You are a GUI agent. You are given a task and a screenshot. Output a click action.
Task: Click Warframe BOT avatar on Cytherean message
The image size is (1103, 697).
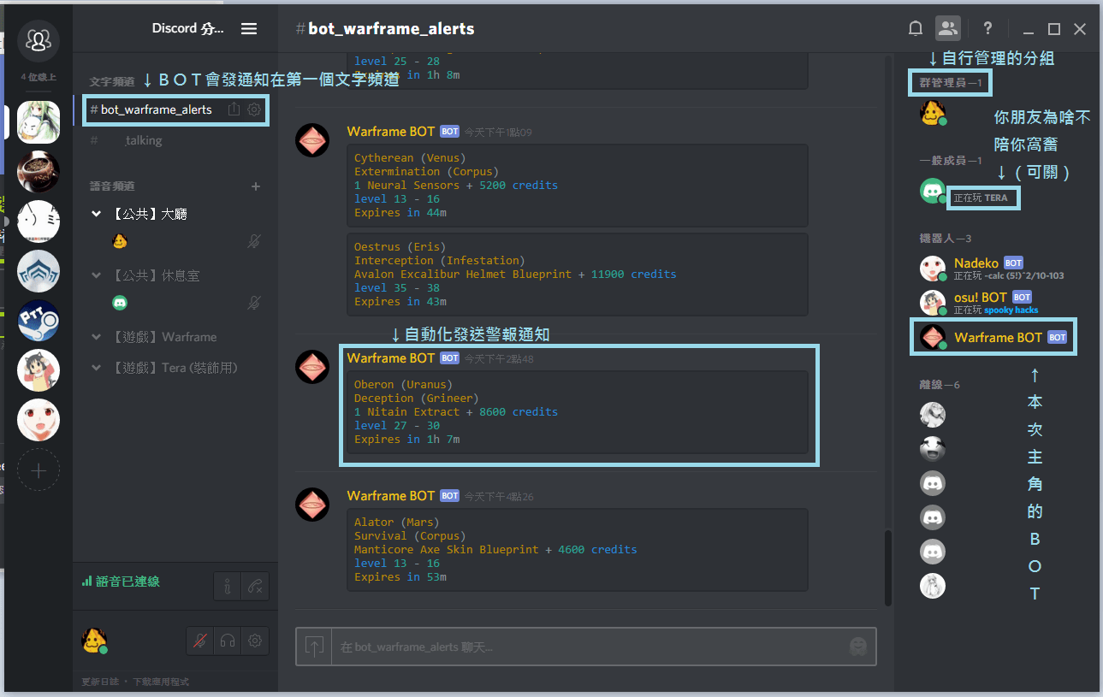click(x=312, y=139)
